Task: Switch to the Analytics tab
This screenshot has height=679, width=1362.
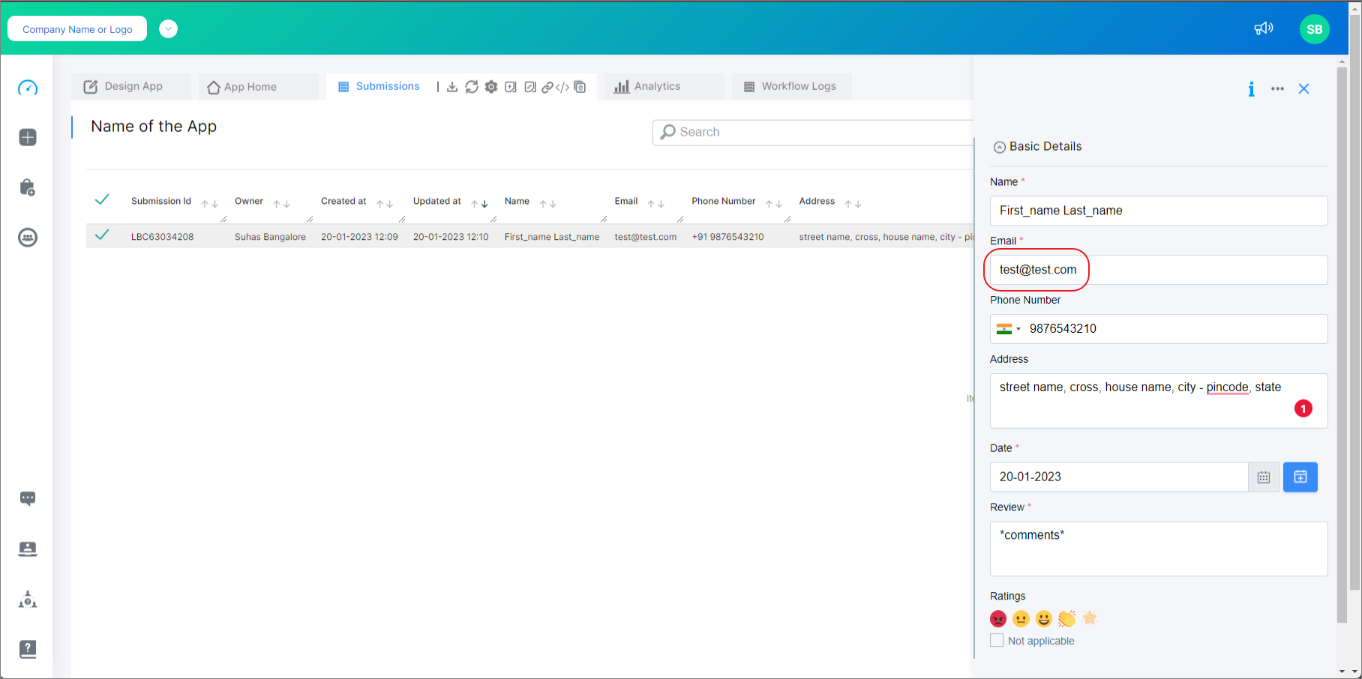Action: [x=655, y=86]
